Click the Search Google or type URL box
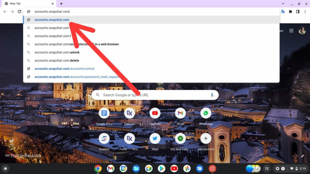 [155, 95]
